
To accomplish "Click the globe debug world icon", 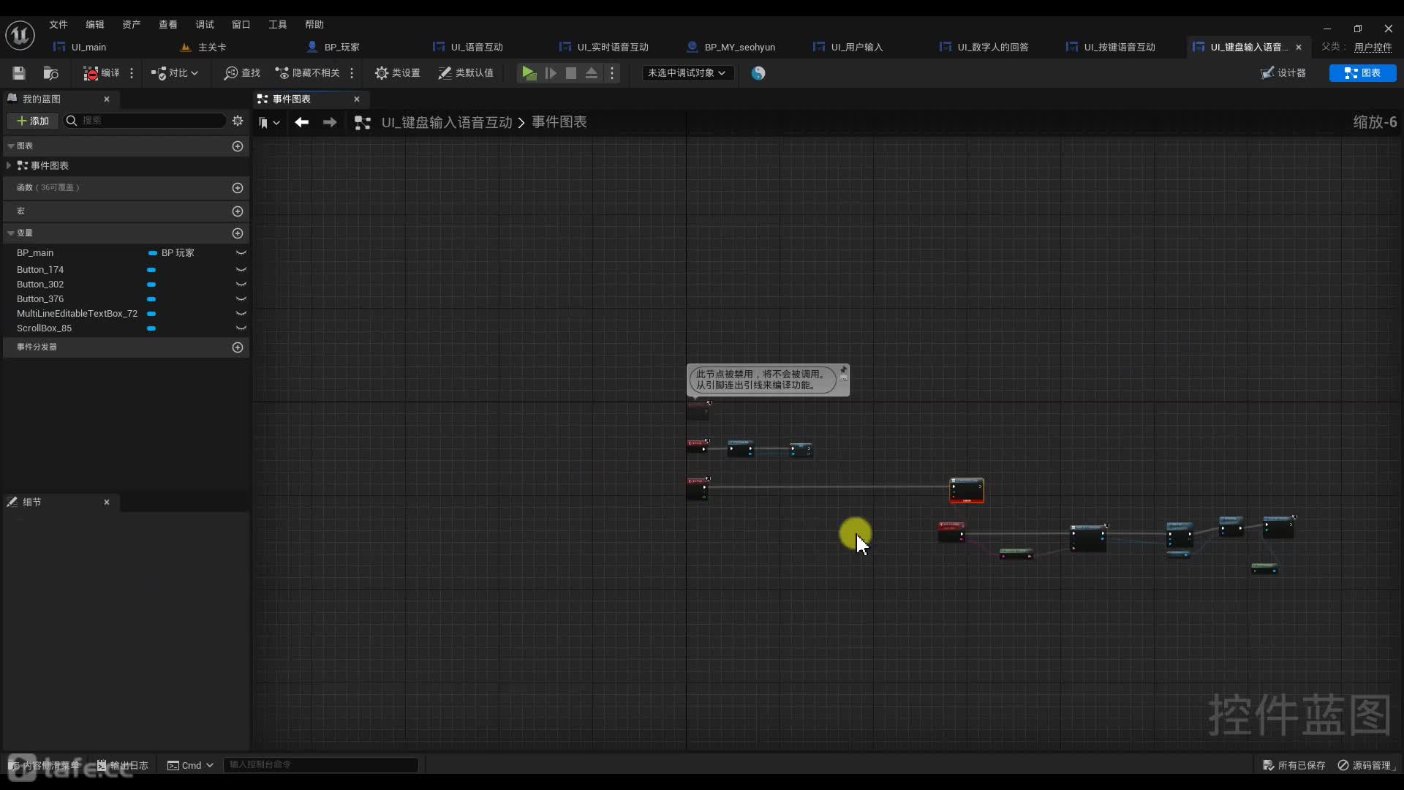I will tap(758, 73).
